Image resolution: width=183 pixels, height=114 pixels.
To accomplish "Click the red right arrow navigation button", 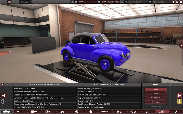I will click(180, 95).
